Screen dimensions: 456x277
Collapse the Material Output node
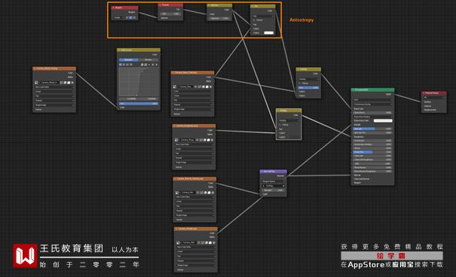(x=424, y=93)
